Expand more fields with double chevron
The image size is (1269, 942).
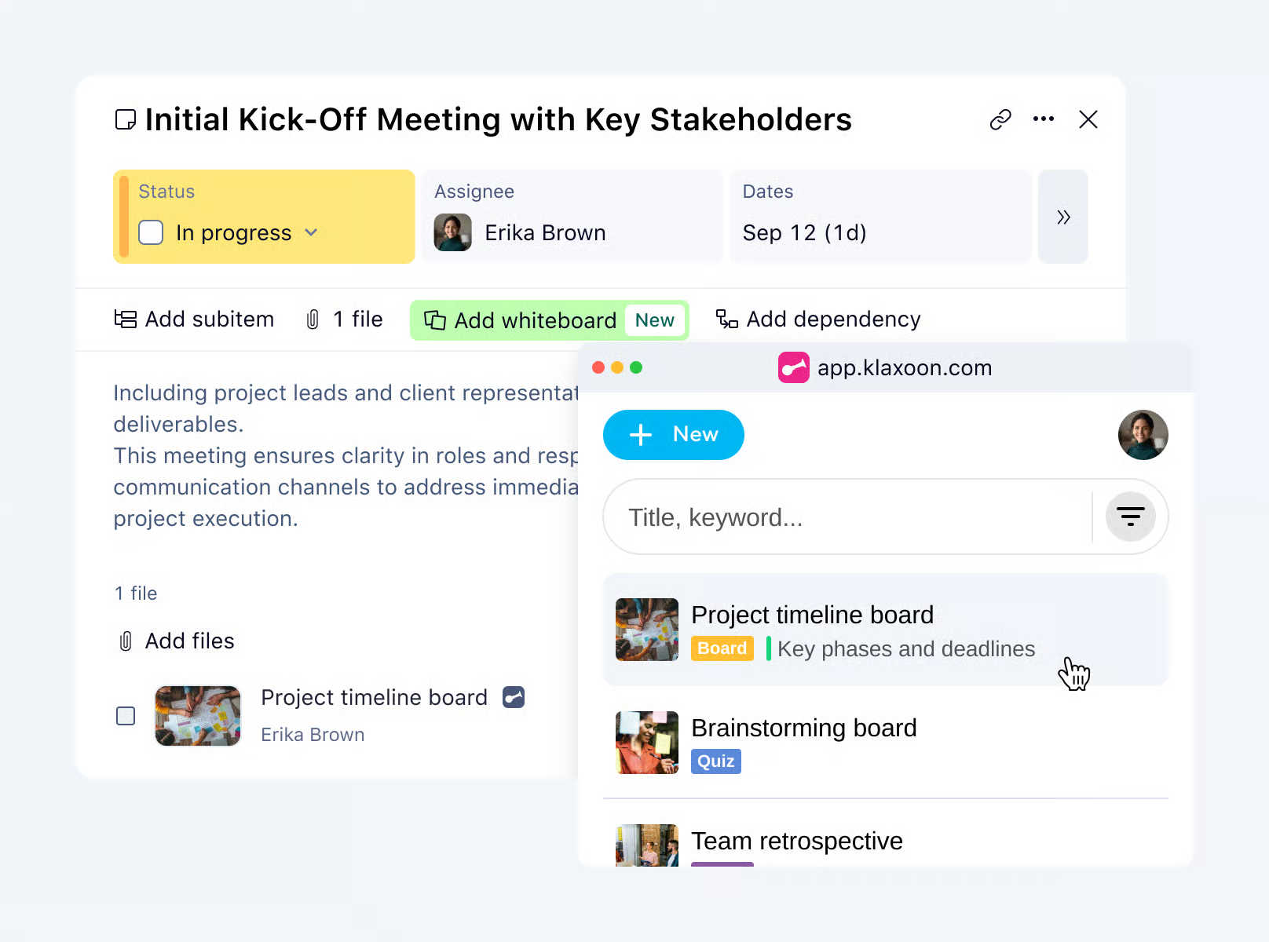[x=1062, y=217]
